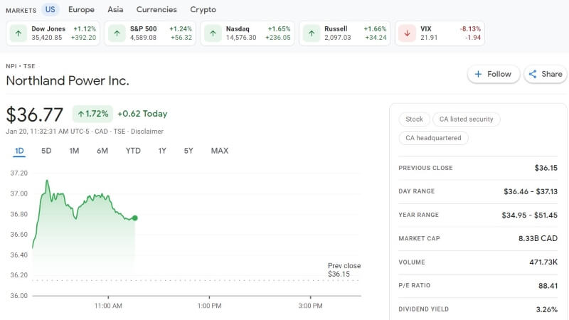Click the S&P 500 green up-arrow icon

click(x=117, y=33)
